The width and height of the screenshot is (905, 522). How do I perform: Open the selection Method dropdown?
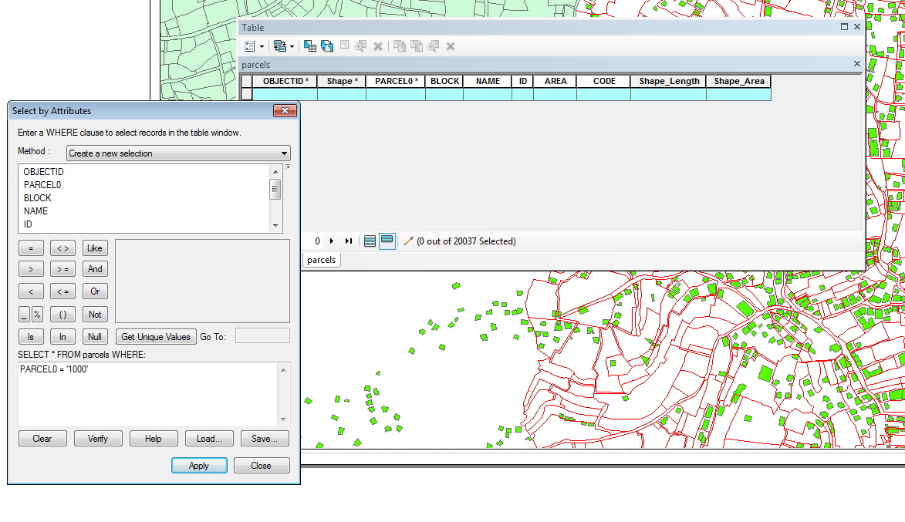click(x=178, y=153)
